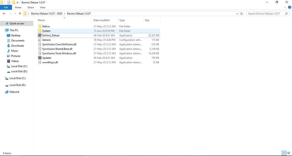
Task: Click Generic date 16-May-25 4:46 PM
Action: 105,40
